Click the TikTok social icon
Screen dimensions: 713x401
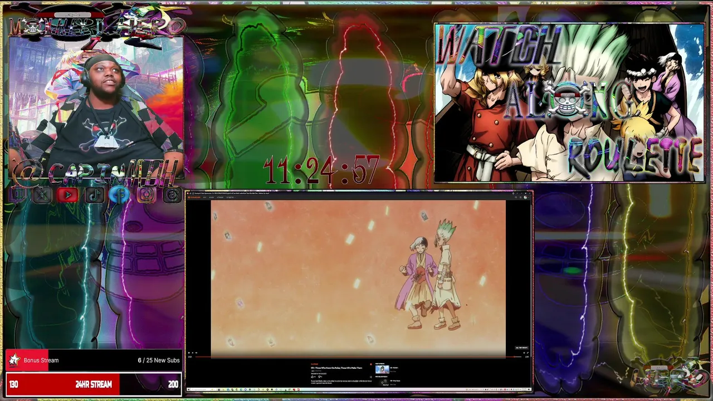pyautogui.click(x=94, y=195)
